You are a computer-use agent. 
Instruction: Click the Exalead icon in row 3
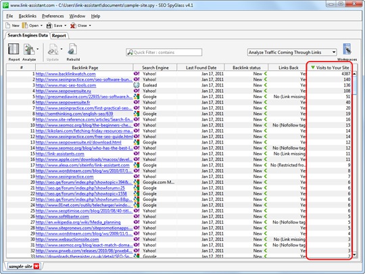pos(137,85)
